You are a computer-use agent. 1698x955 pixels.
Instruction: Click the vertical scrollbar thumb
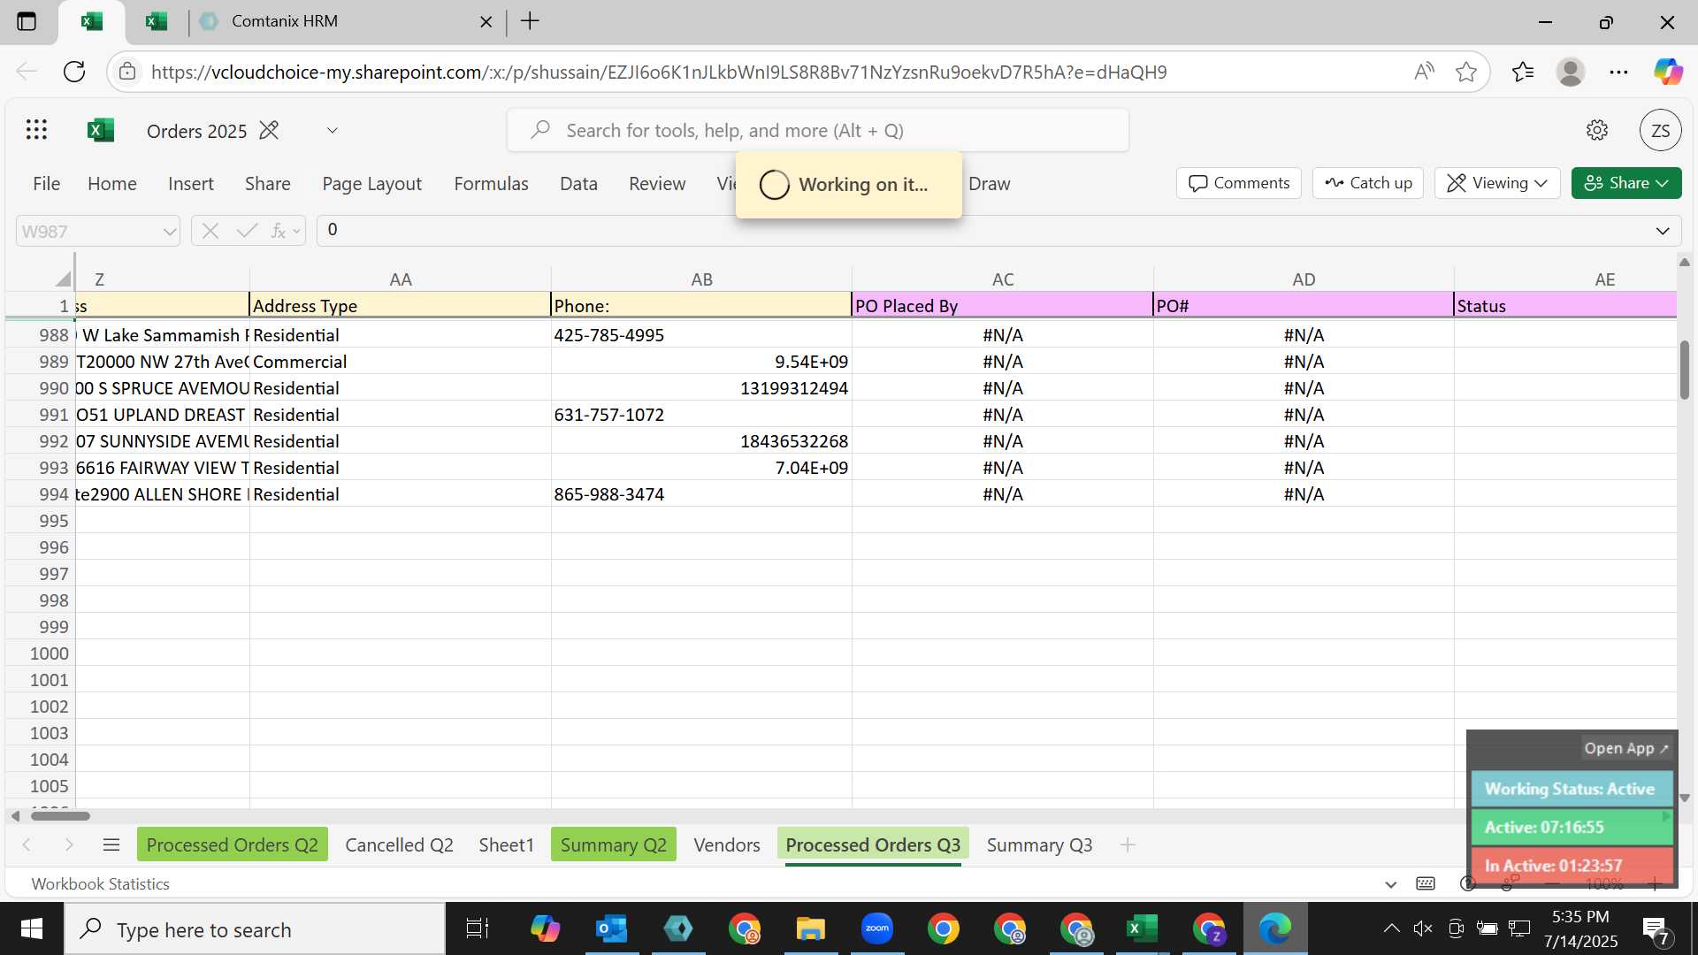1684,369
